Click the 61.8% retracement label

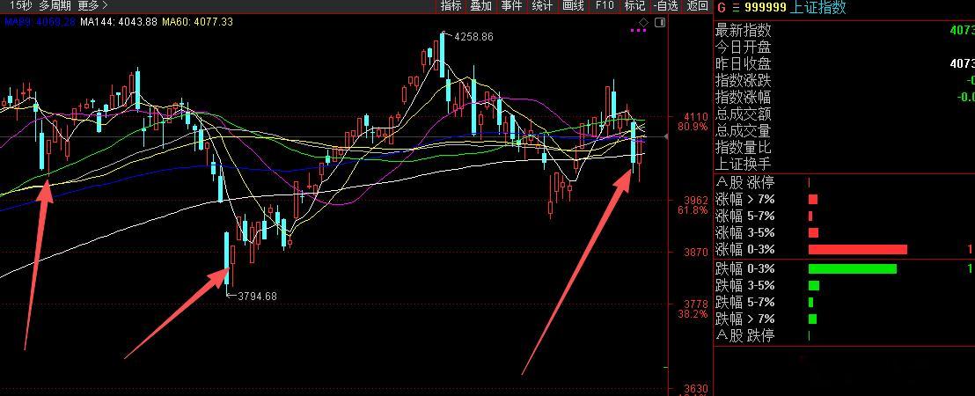(x=692, y=210)
